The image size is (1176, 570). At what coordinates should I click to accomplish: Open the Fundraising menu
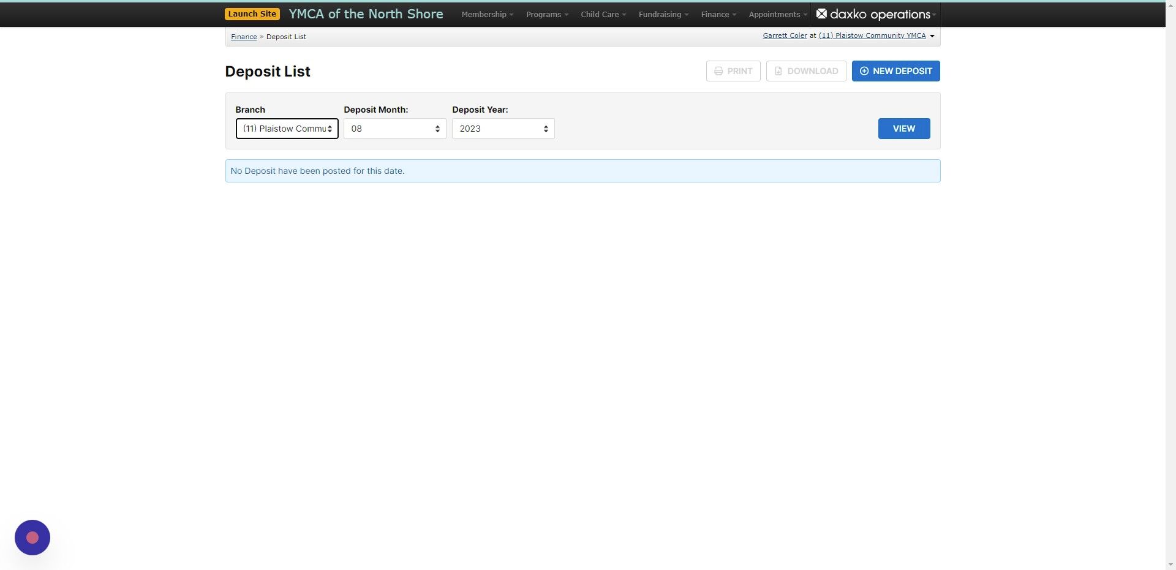coord(663,15)
